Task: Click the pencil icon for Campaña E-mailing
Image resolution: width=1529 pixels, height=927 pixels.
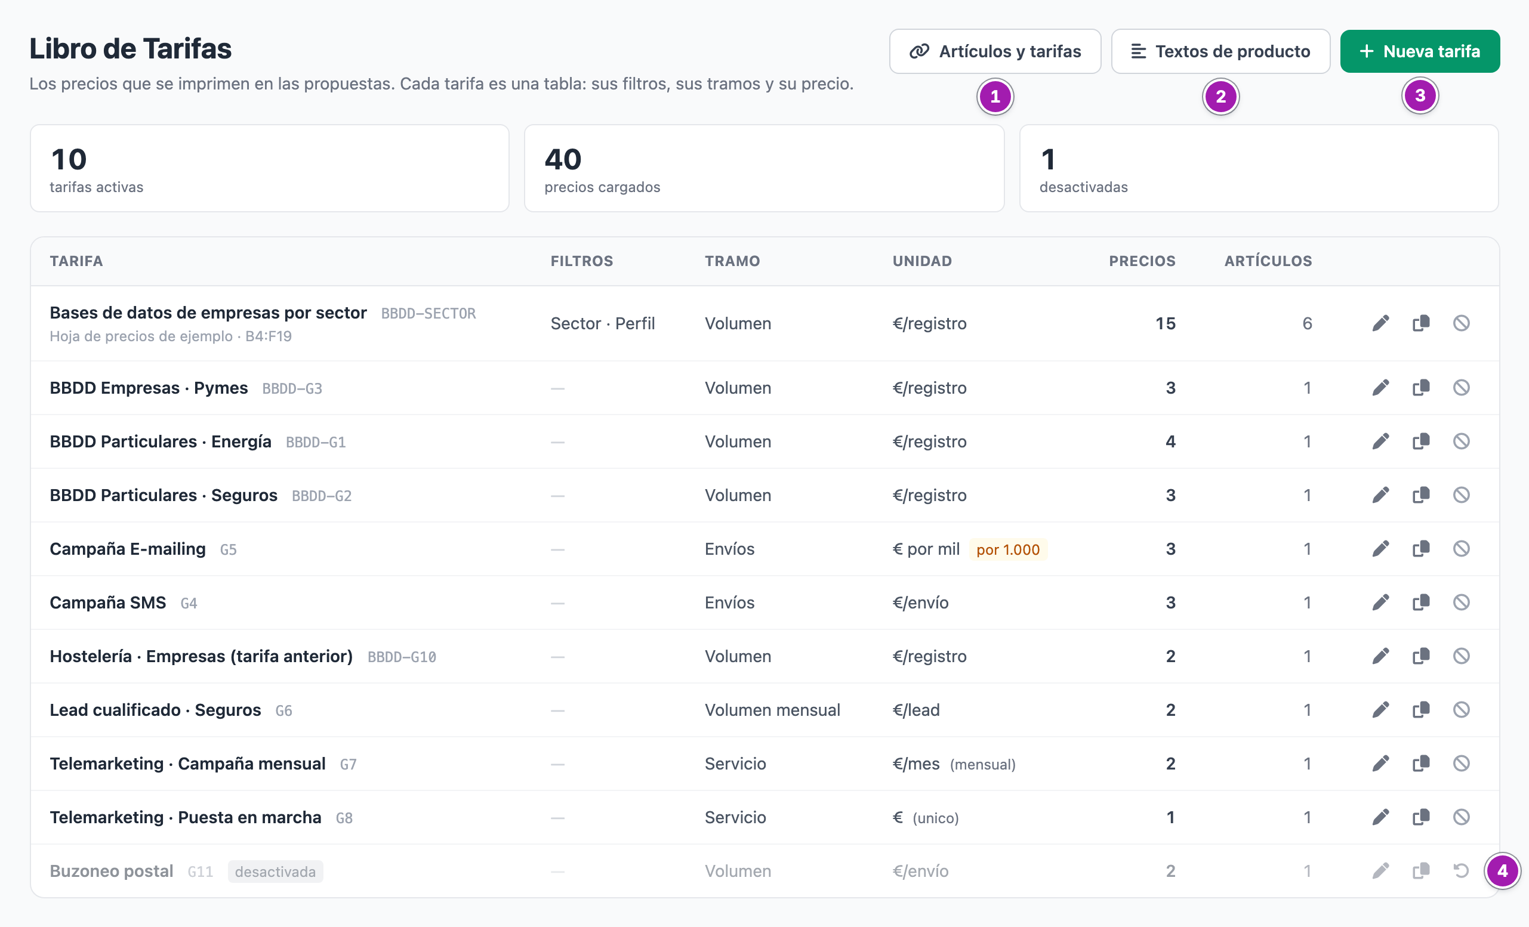Action: click(x=1380, y=549)
